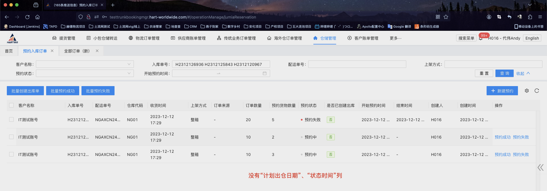This screenshot has height=191, width=547.
Task: Open the 物流订单管理 menu
Action: (144, 38)
